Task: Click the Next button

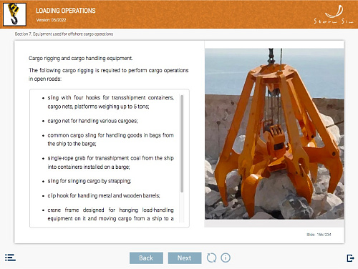Action: tap(185, 258)
